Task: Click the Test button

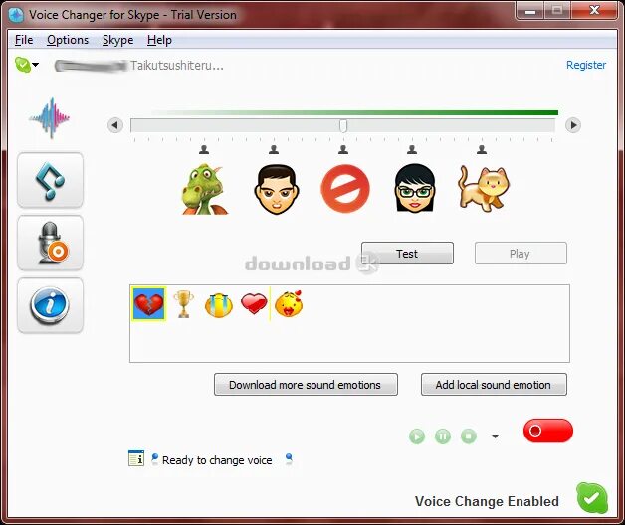Action: click(x=407, y=253)
